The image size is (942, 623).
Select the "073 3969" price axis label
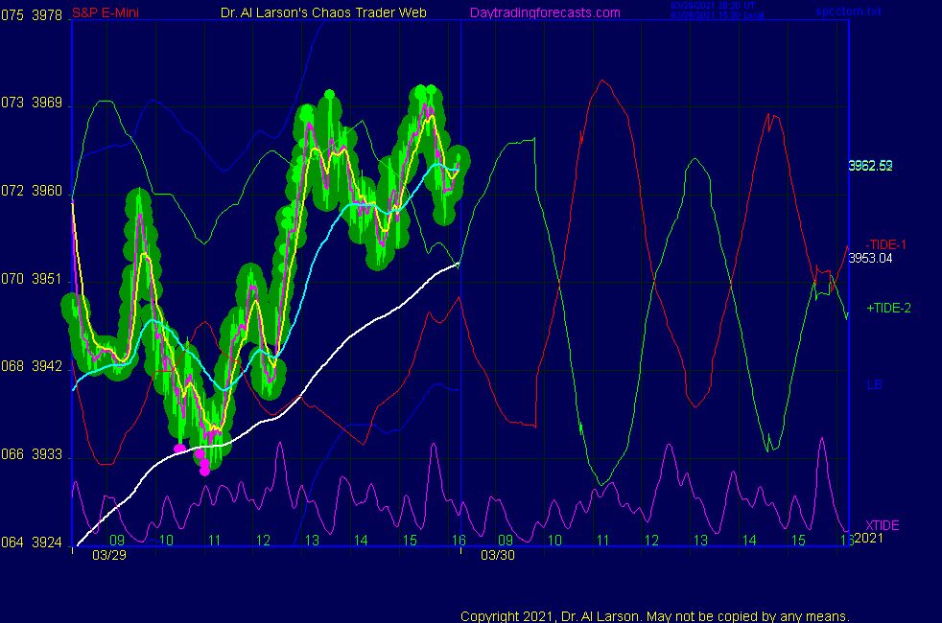[32, 103]
